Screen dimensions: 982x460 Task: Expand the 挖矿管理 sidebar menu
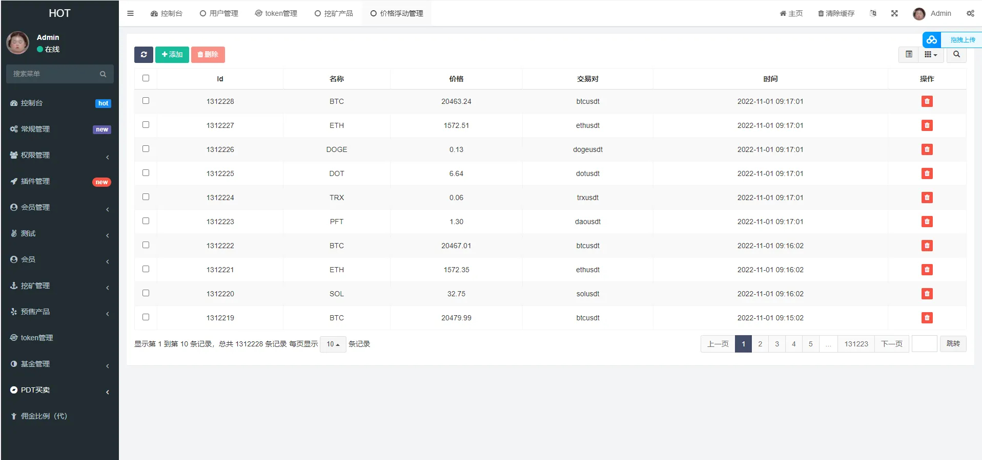coord(59,286)
